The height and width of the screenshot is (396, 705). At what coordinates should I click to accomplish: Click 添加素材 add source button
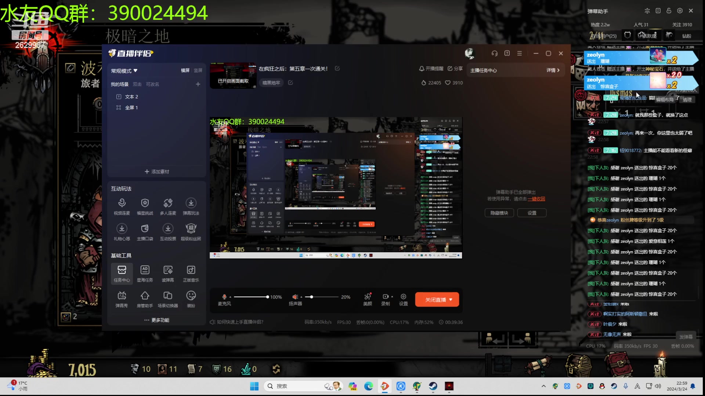click(x=157, y=172)
